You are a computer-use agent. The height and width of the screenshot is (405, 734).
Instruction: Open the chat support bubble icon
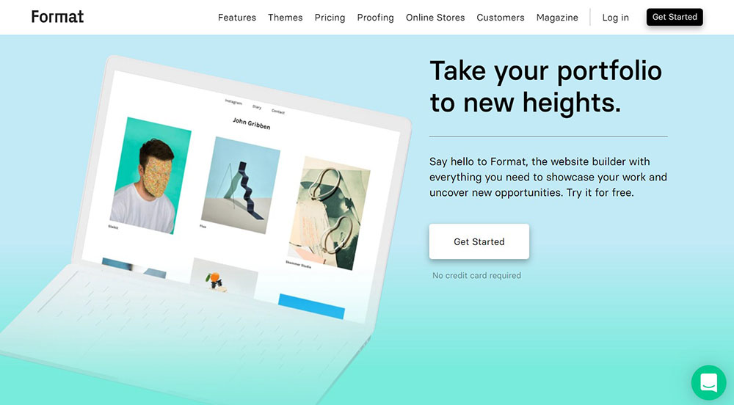(709, 382)
